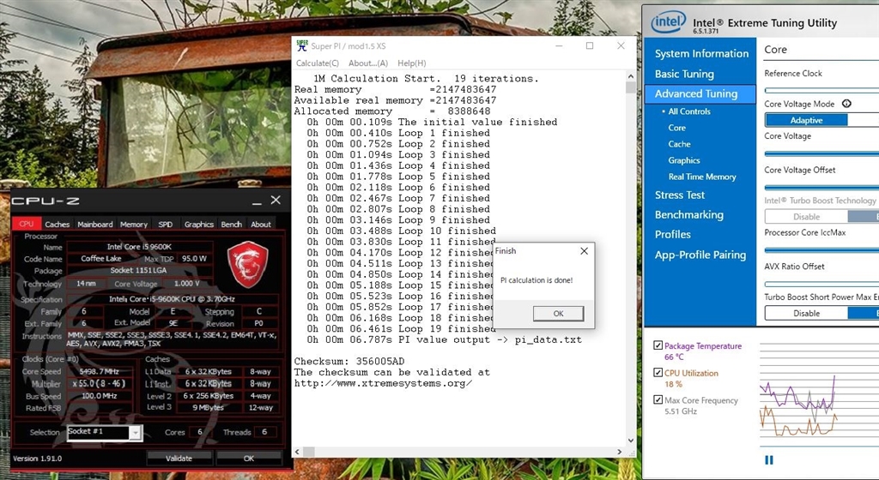Screen dimensions: 879x480
Task: Click the Super PI scroll left arrow
Action: point(297,451)
